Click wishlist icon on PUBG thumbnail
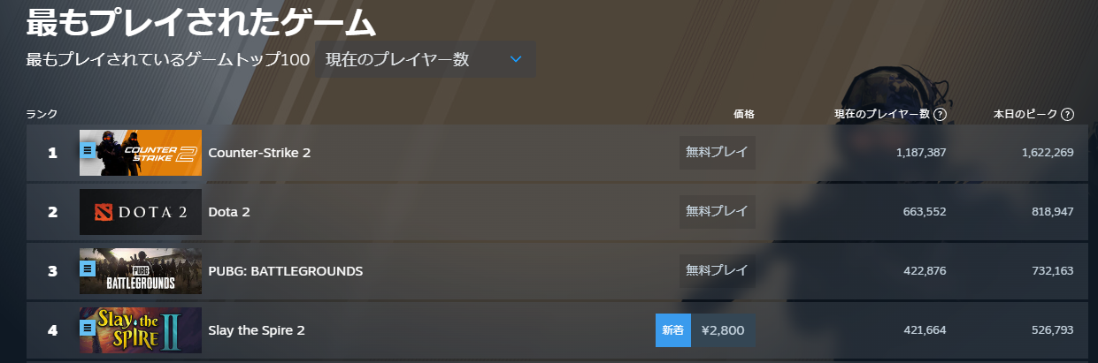 [x=88, y=268]
